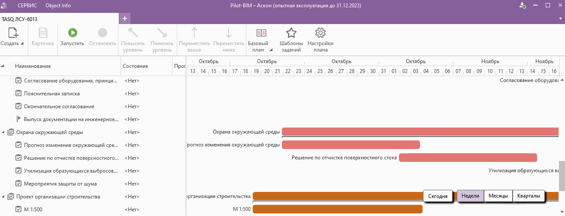The width and height of the screenshot is (565, 216).
Task: Collapse the Охрана окружающей среды group
Action: (3, 132)
